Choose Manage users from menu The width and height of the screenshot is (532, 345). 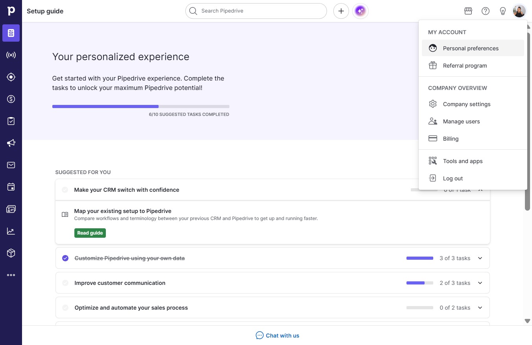(473, 121)
